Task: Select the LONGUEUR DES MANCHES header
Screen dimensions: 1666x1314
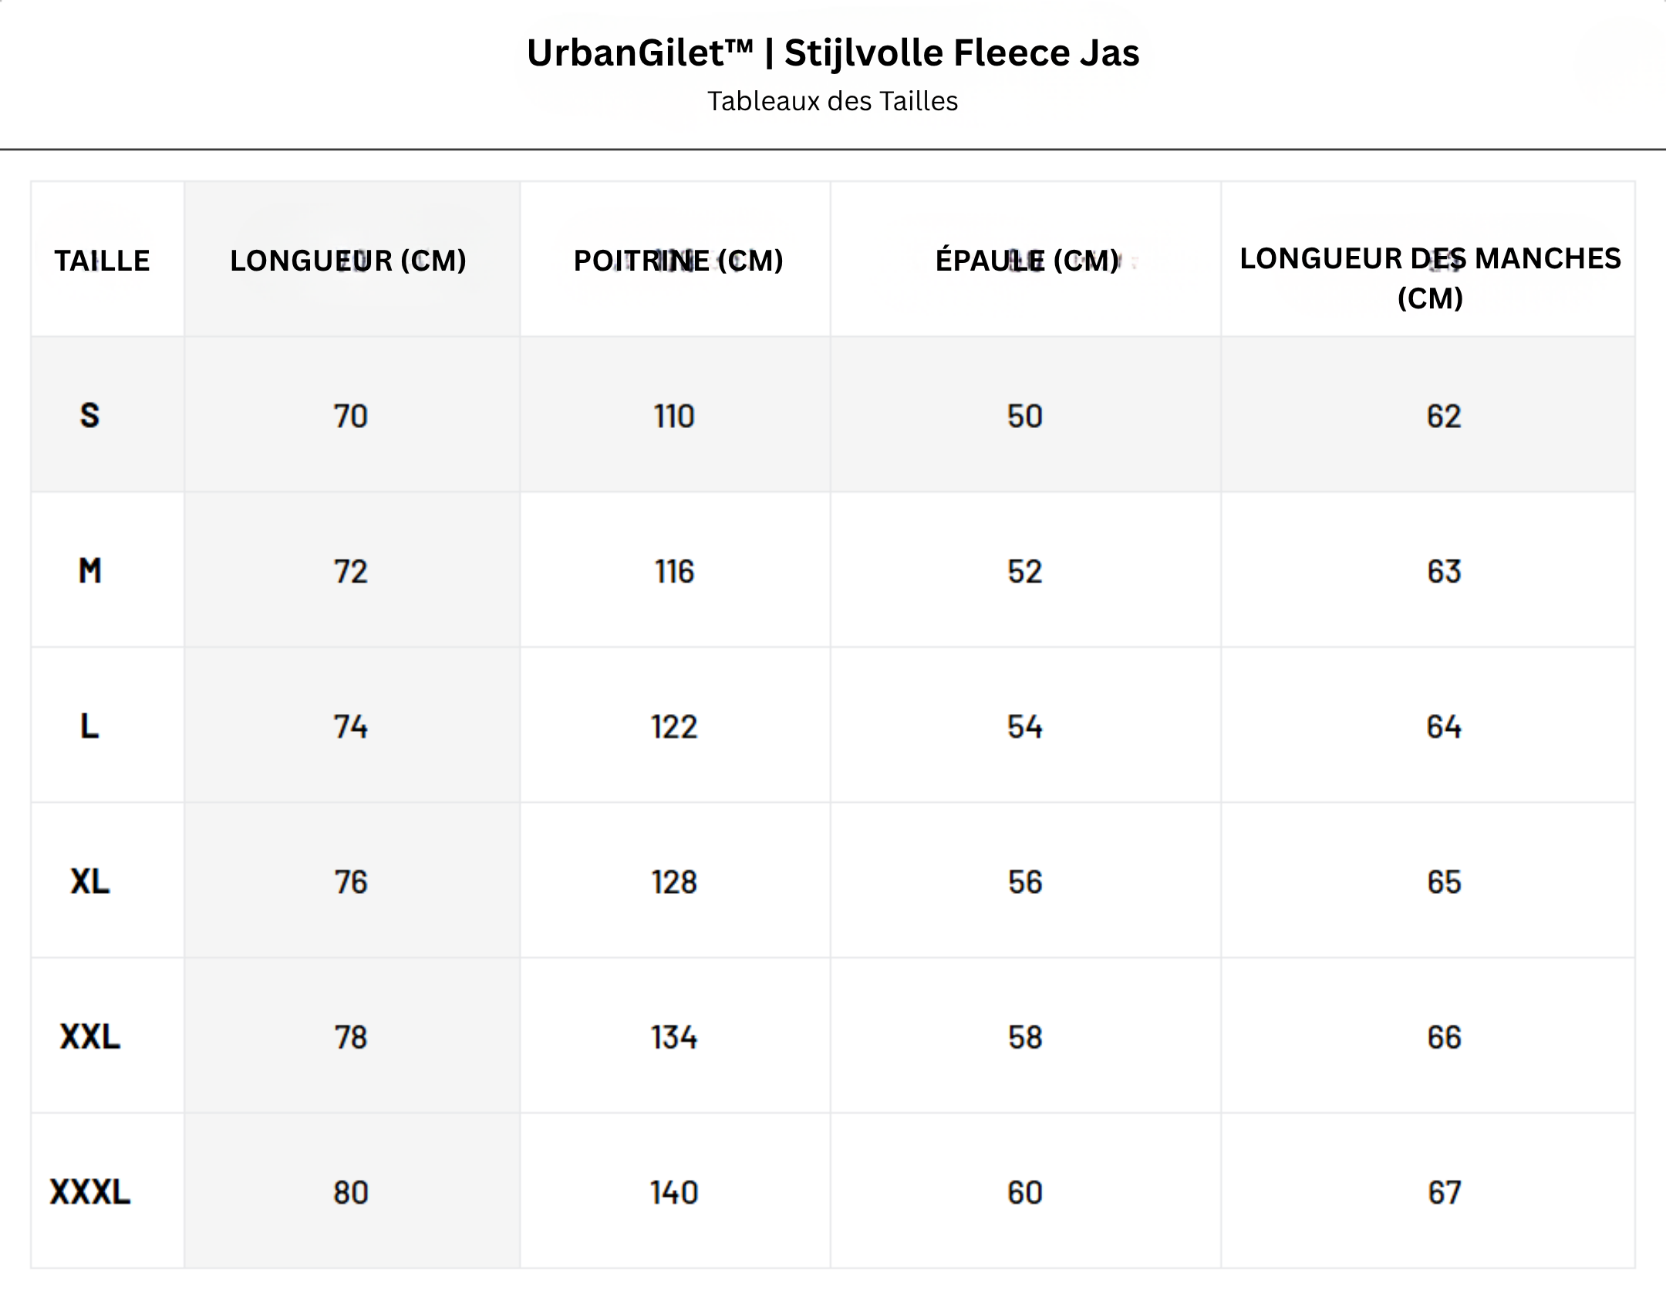Action: [x=1430, y=278]
